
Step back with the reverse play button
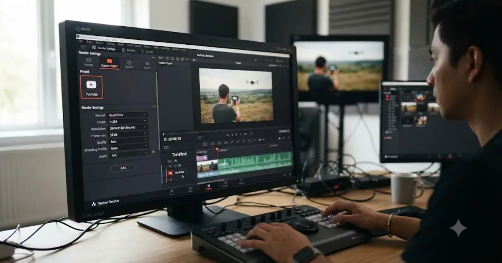[232, 135]
